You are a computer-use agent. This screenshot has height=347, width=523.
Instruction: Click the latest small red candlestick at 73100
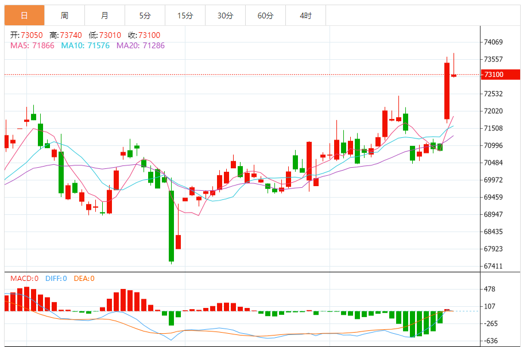coord(454,76)
